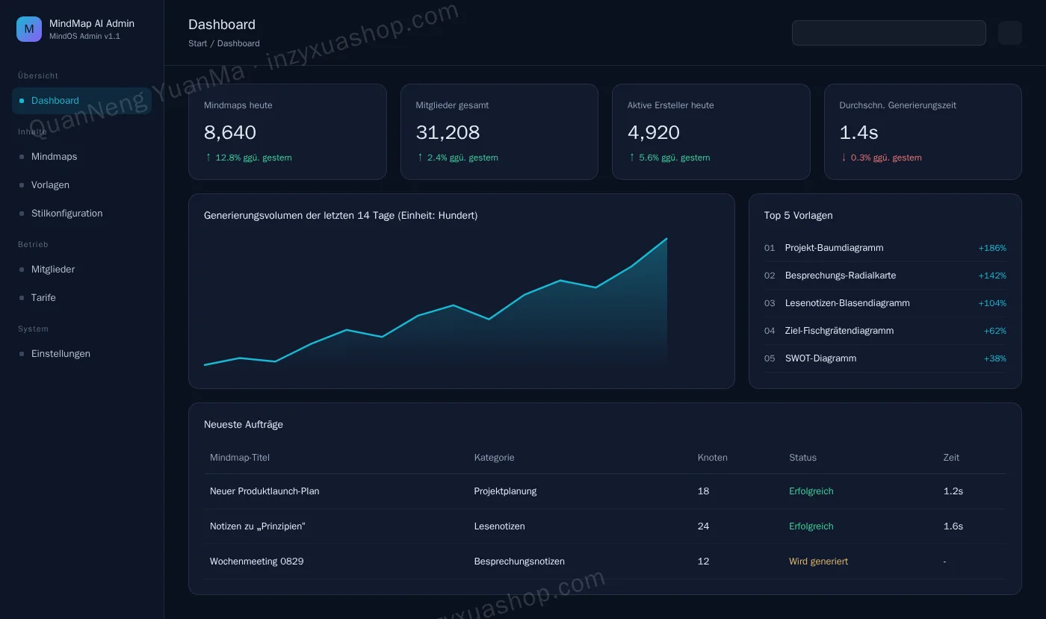This screenshot has width=1046, height=619.
Task: Select the Mindmaps heute stat card
Action: pyautogui.click(x=288, y=131)
